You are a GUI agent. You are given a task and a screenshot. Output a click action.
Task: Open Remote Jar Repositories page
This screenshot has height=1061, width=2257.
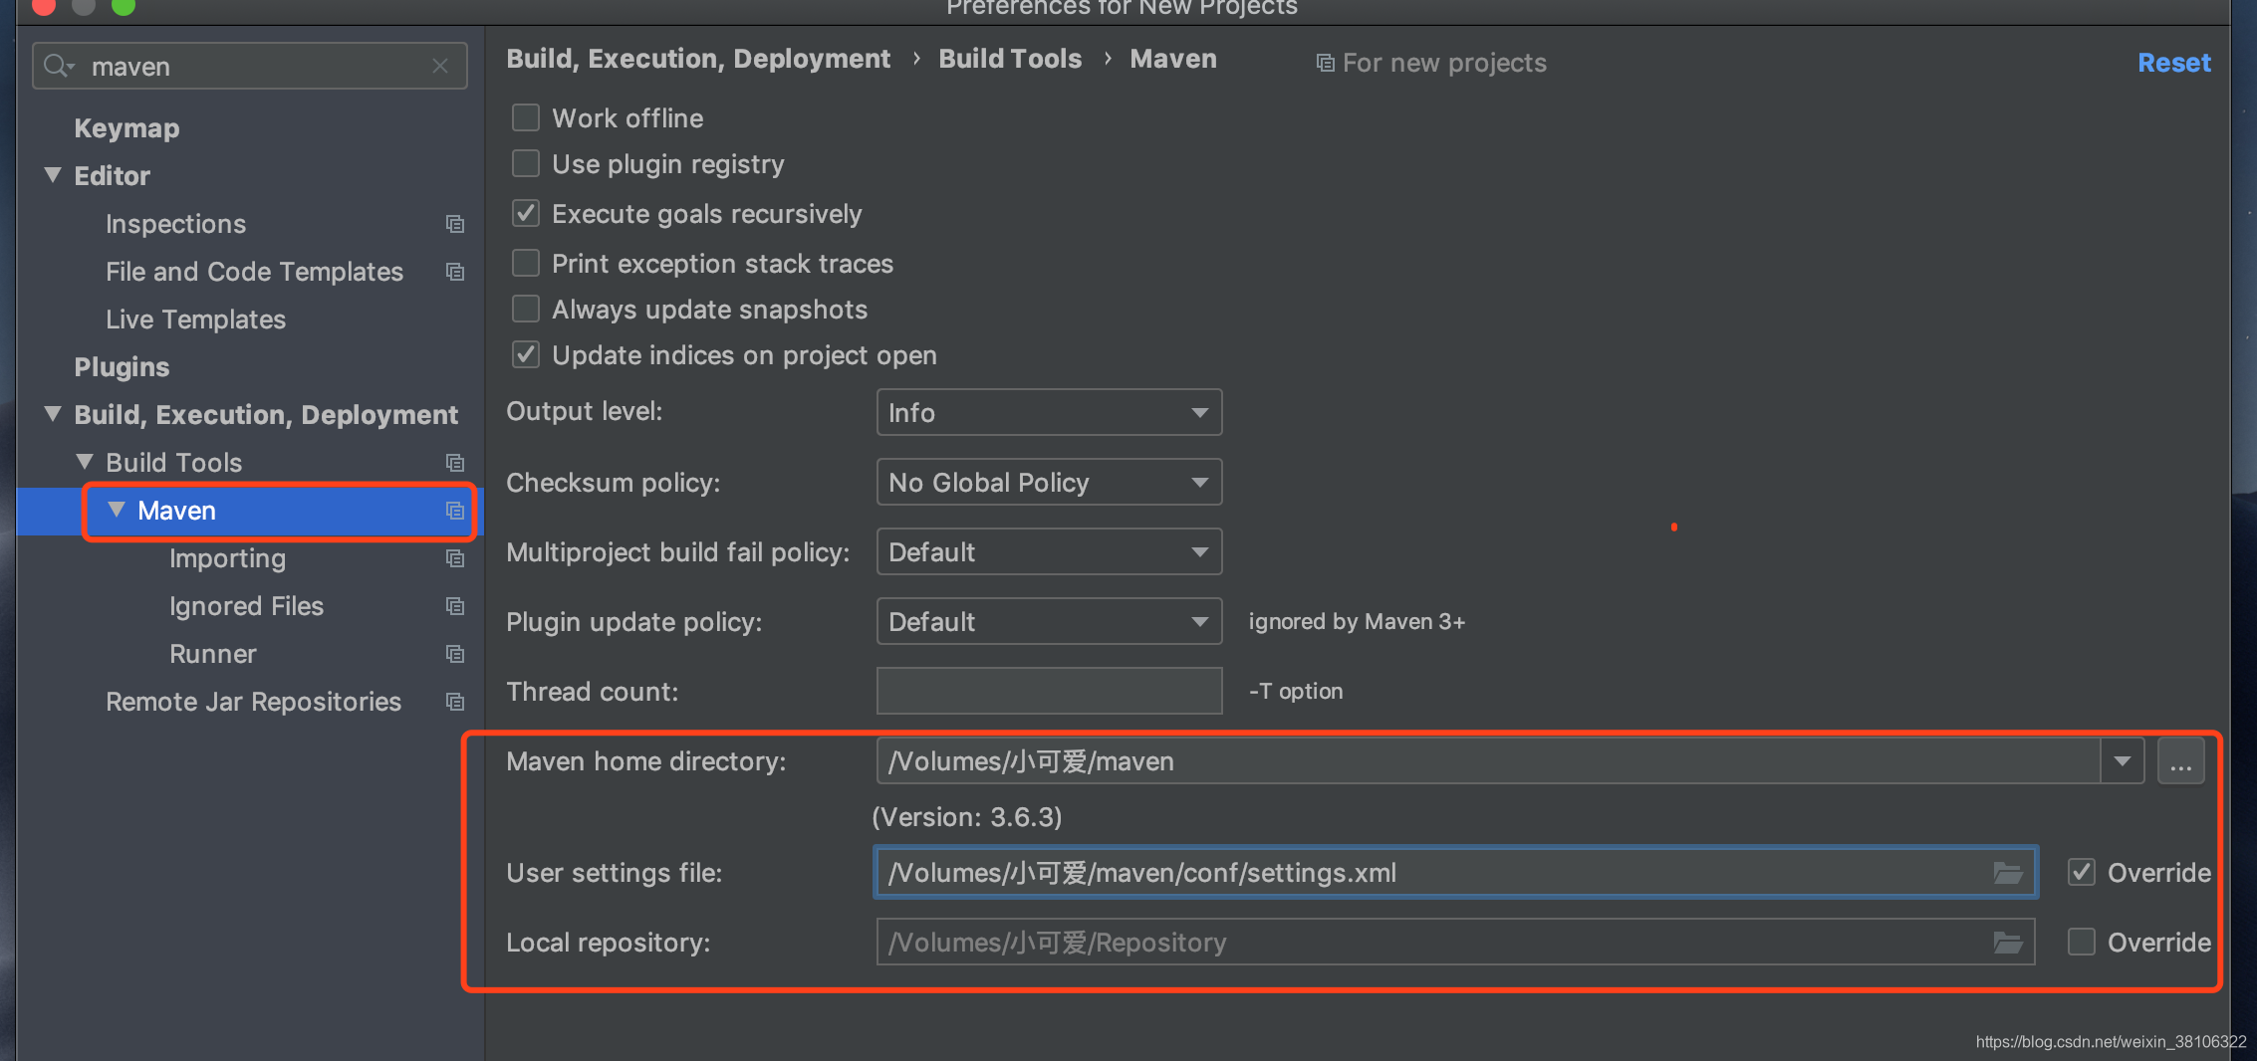click(x=253, y=702)
